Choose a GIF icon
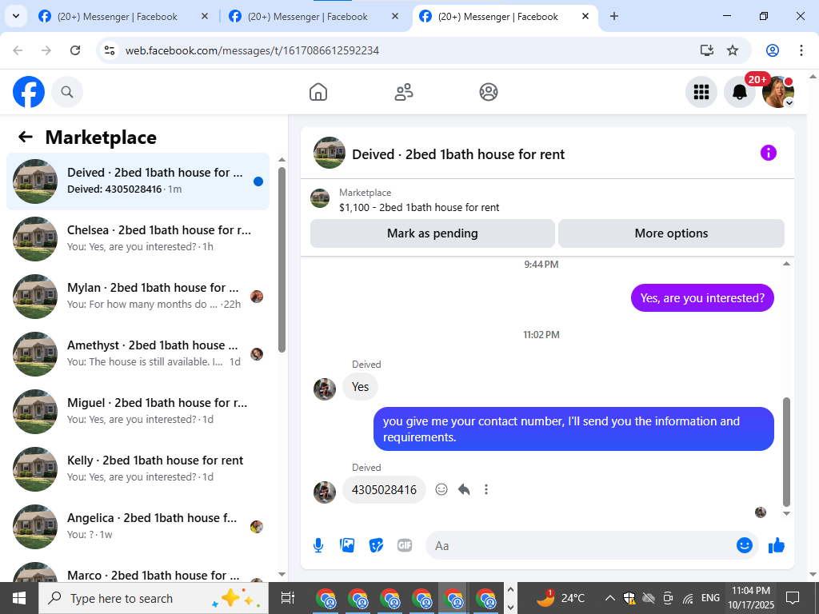Screen dimensions: 819x614 click(x=405, y=545)
